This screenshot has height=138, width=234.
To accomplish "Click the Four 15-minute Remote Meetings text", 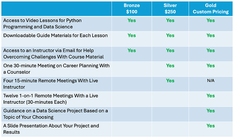I will point(50,84).
